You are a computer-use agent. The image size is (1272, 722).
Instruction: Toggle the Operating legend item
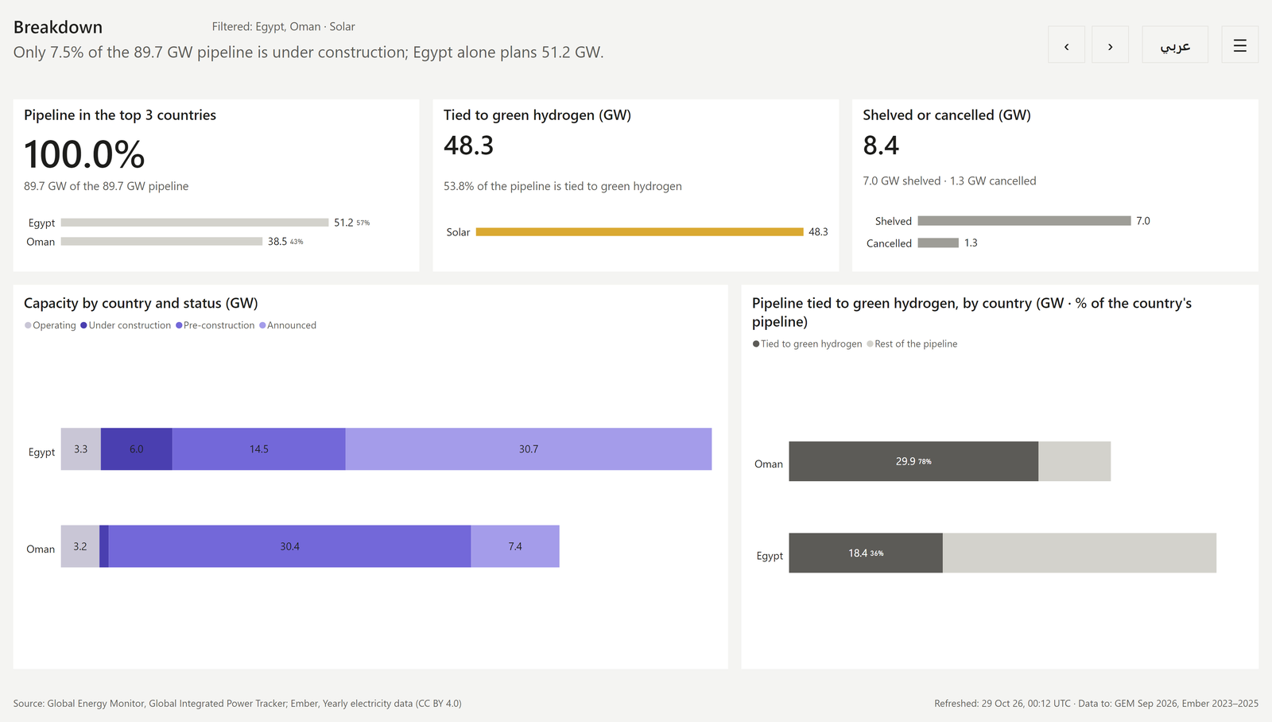pyautogui.click(x=50, y=325)
